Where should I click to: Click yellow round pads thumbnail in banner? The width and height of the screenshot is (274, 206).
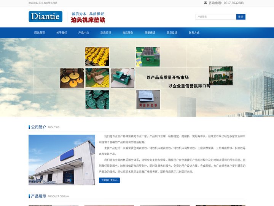97,56
